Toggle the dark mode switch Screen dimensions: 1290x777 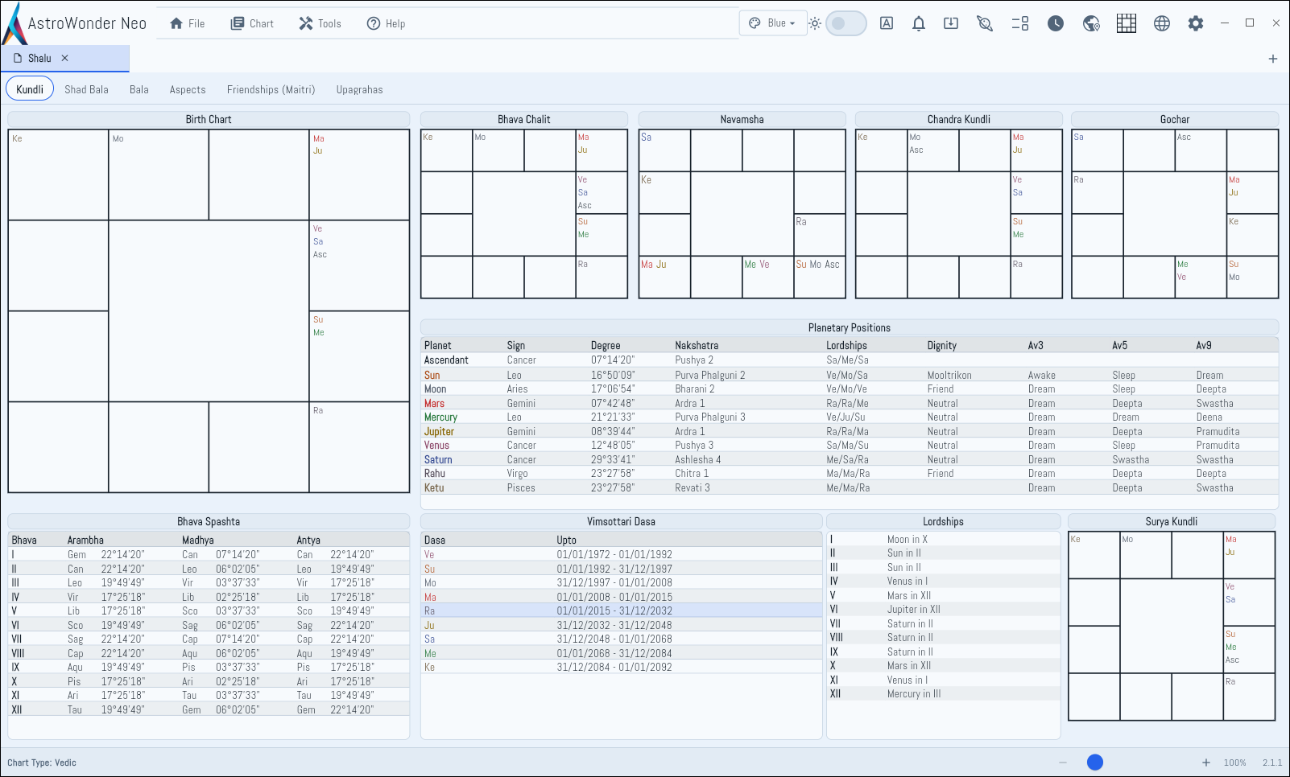(x=846, y=23)
